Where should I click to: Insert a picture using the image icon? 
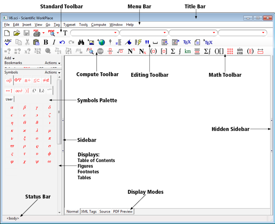coord(91,42)
